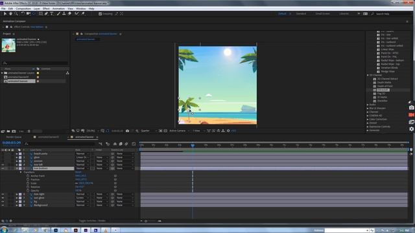Click Reset for the Transform properties
Image resolution: width=415 pixels, height=233 pixels.
(78, 172)
